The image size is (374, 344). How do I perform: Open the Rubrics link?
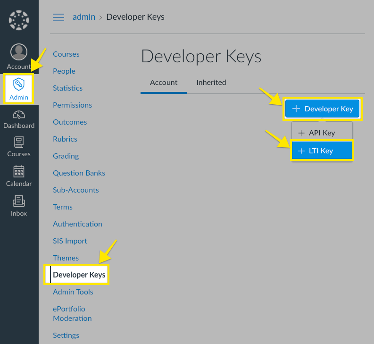pyautogui.click(x=65, y=139)
